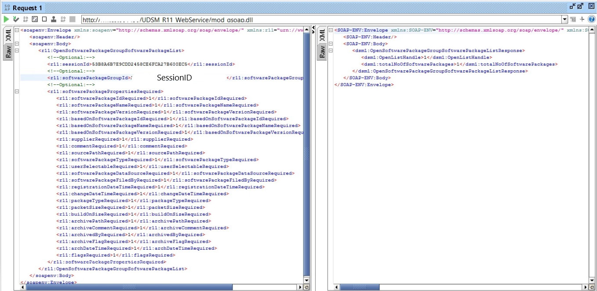Collapse the r11:softwarePackagePropertiesRequired node
597x291 pixels.
[x=17, y=91]
